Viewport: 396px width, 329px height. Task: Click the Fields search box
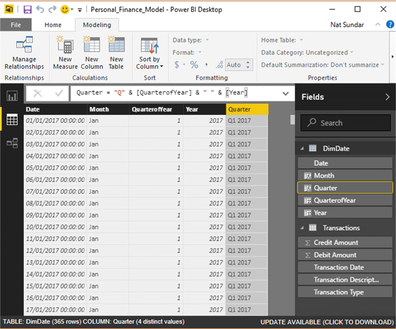[345, 123]
